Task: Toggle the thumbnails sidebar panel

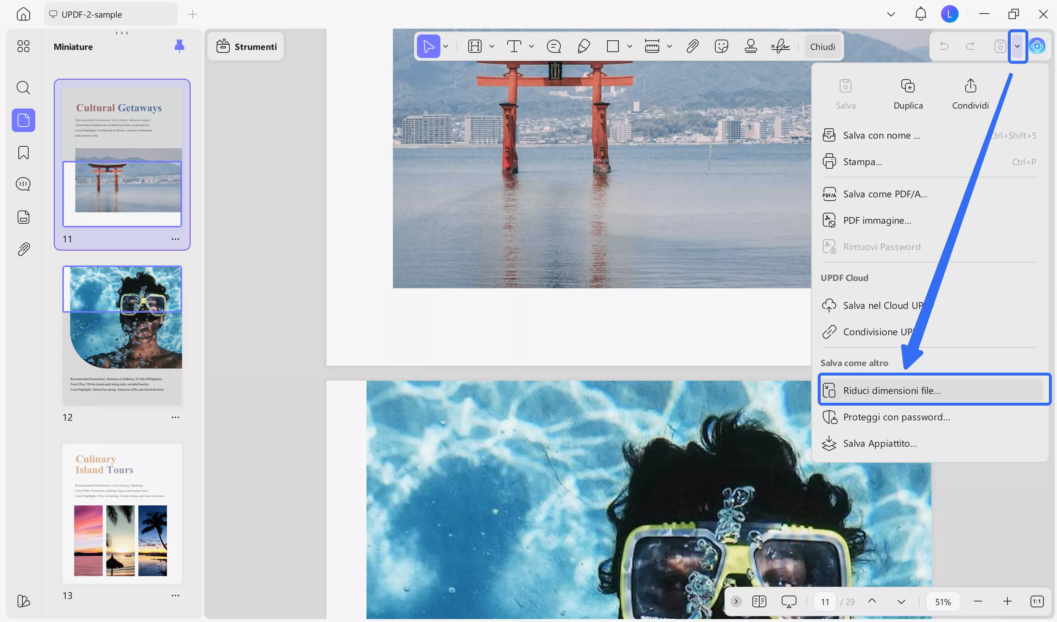Action: click(x=23, y=120)
